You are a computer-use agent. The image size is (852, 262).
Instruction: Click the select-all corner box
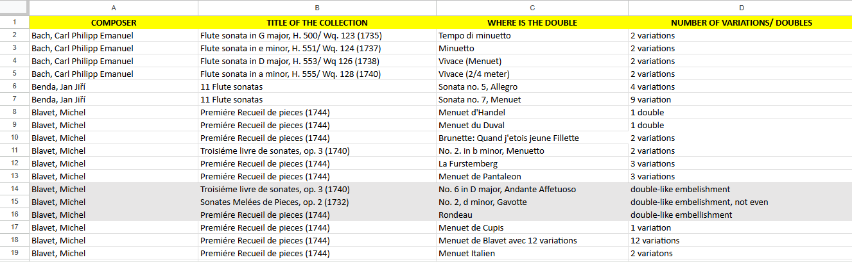[14, 8]
